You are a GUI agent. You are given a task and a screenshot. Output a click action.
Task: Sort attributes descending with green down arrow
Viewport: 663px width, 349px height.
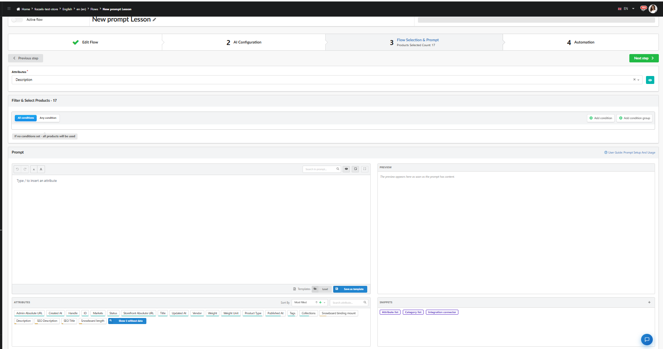coord(320,302)
